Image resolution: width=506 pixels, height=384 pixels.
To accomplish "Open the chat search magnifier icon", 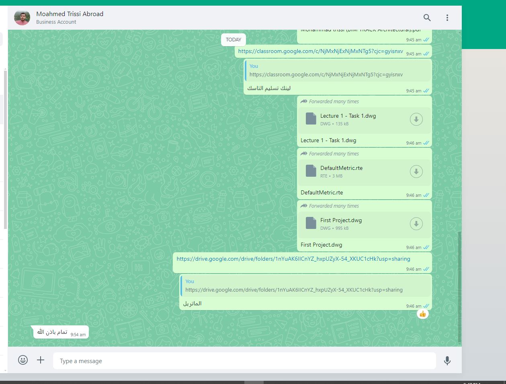I will click(427, 18).
